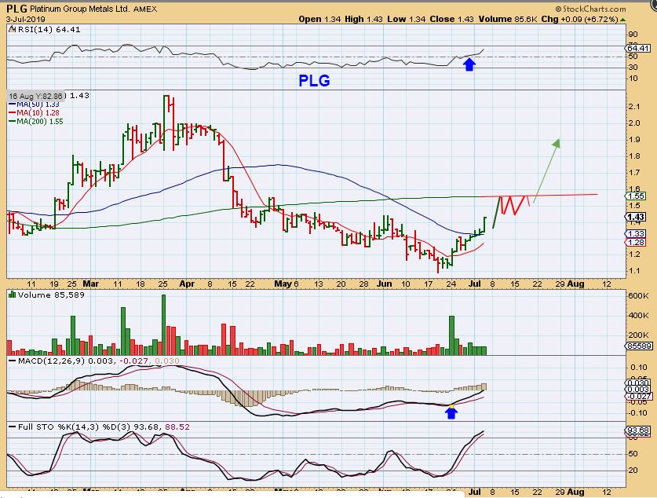The width and height of the screenshot is (657, 498).
Task: Click the 64.41 value tag on RSI axis
Action: point(637,48)
